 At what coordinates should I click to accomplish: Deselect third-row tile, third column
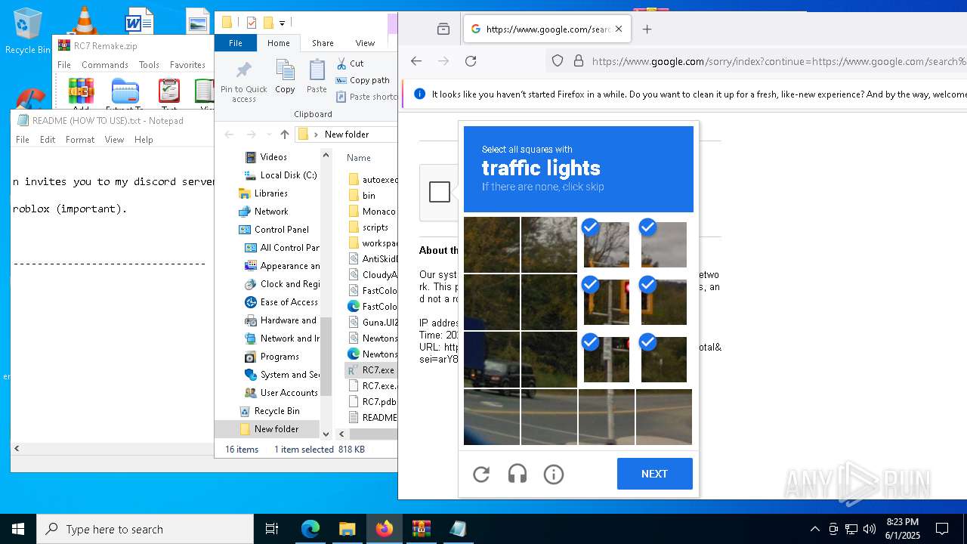point(607,360)
